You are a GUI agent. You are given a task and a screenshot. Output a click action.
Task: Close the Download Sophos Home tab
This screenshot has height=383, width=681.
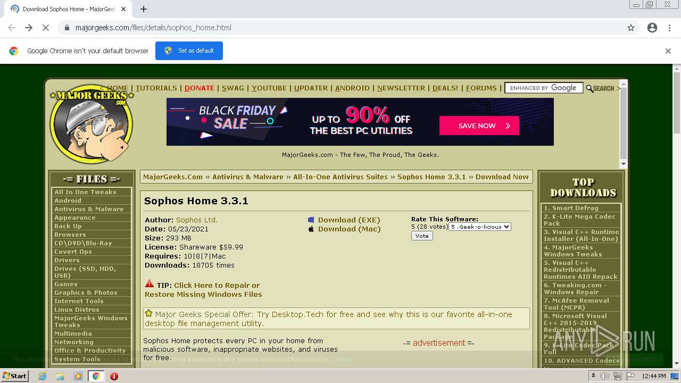tap(123, 9)
